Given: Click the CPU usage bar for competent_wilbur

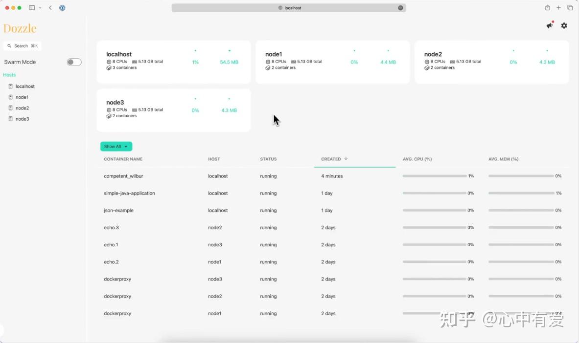Looking at the screenshot, I should click(x=435, y=176).
